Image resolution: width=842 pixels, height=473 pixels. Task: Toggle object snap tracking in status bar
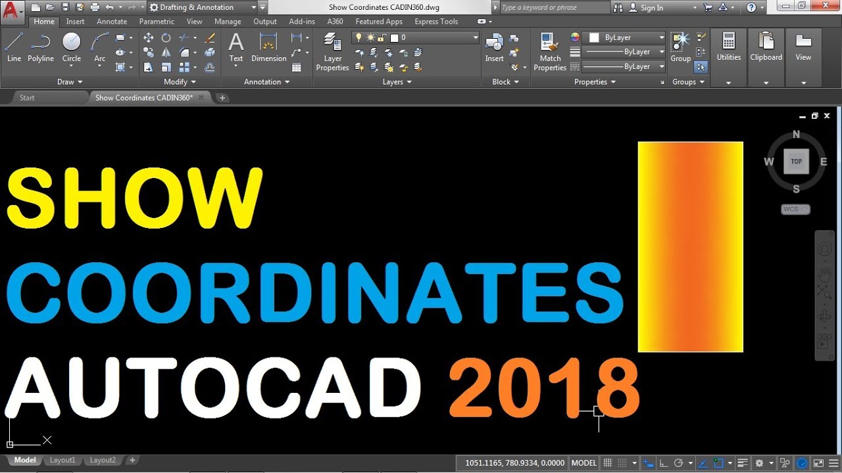[x=703, y=462]
